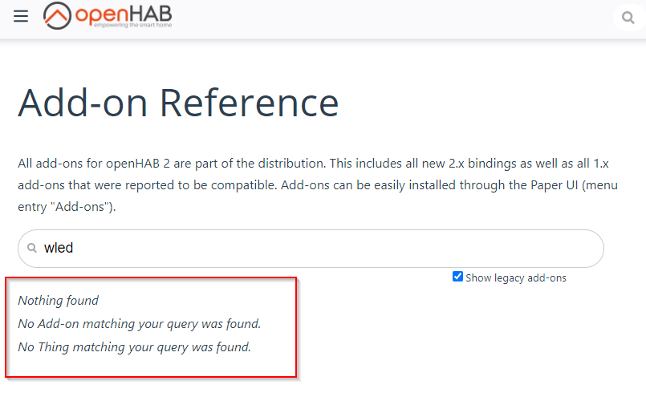This screenshot has width=646, height=405.
Task: Click the "Add-on Reference" page heading
Action: [x=178, y=103]
